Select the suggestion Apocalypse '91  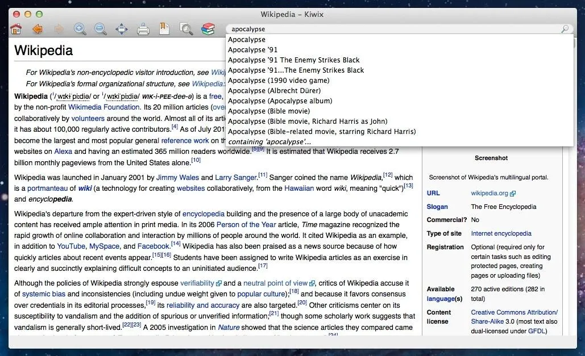[400, 49]
